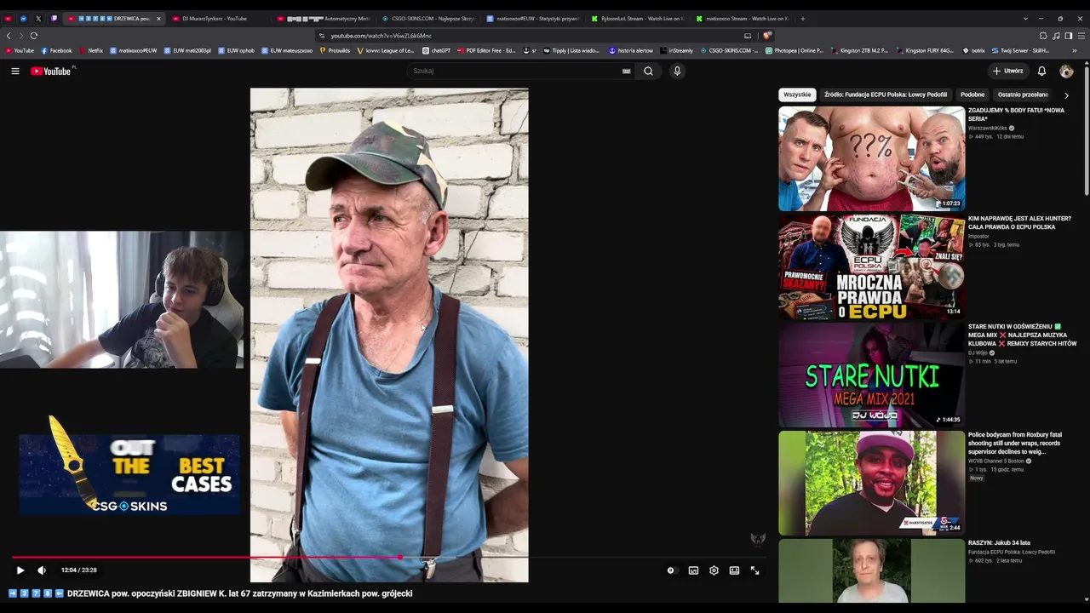The height and width of the screenshot is (613, 1090).
Task: Open the botrix bookmark
Action: [x=973, y=50]
